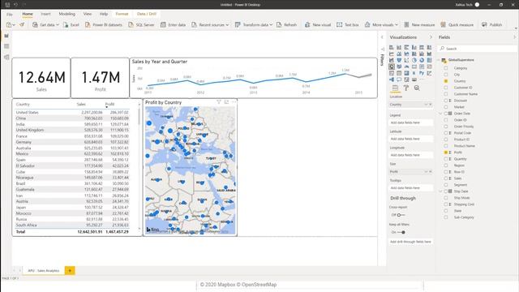The image size is (519, 292).
Task: Toggle the Keep all filters switch
Action: 401,232
